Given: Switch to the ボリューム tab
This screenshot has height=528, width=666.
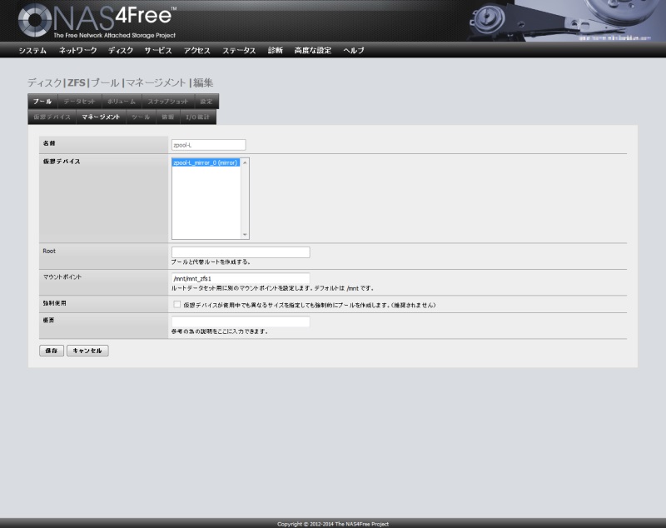Looking at the screenshot, I should [x=122, y=101].
